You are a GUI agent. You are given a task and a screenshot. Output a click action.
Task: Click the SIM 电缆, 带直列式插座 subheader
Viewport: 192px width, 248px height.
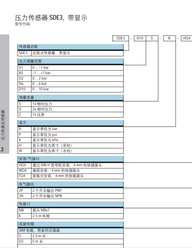[x=71, y=230]
